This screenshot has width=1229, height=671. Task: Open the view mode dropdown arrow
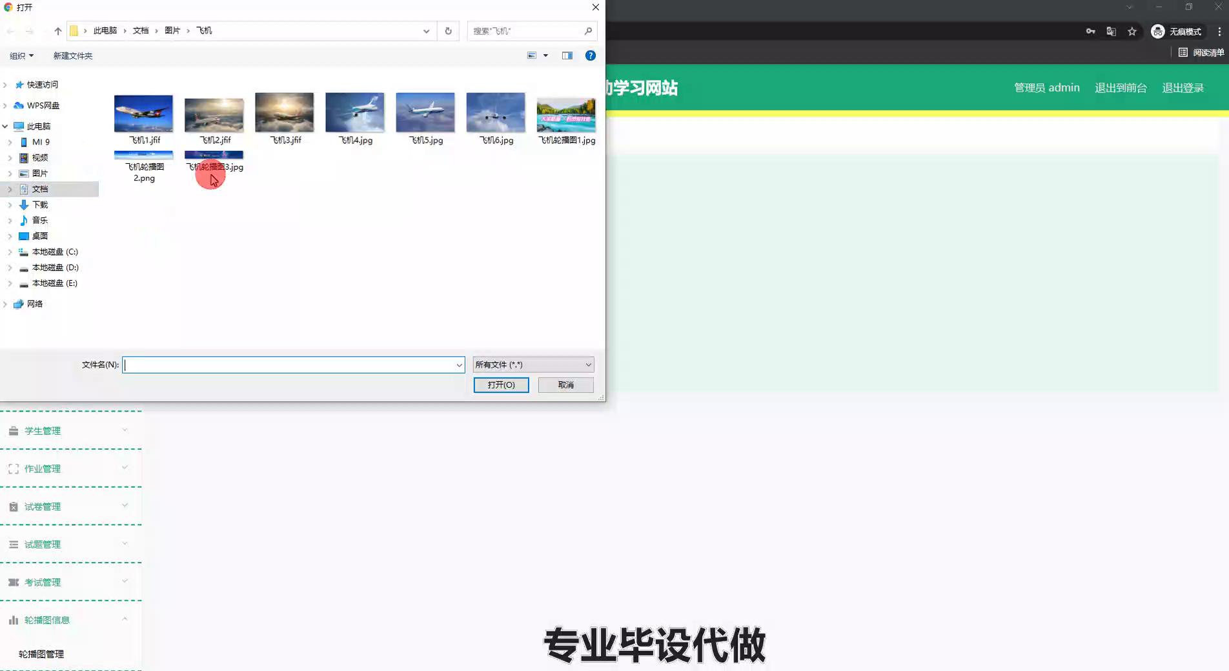(x=545, y=55)
